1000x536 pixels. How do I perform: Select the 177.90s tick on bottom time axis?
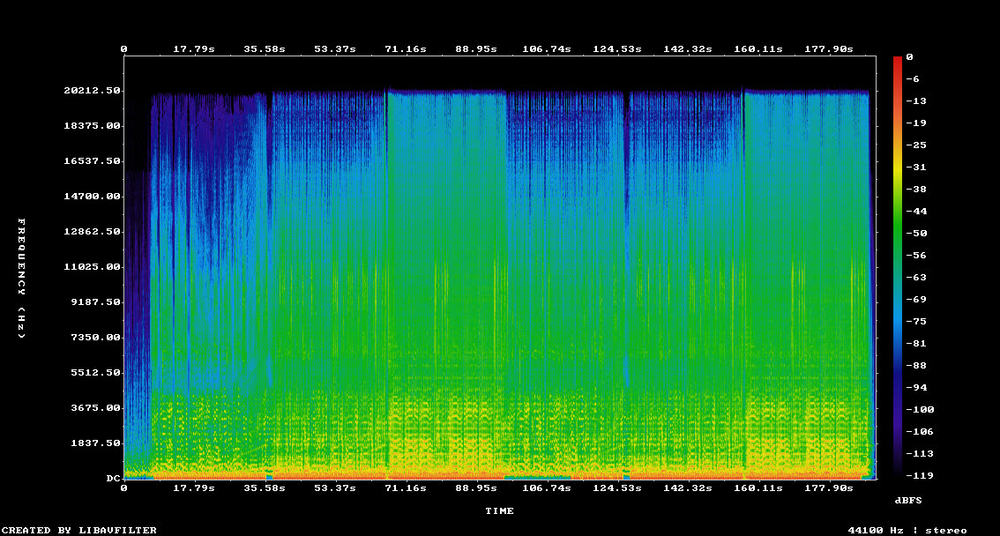coord(828,488)
